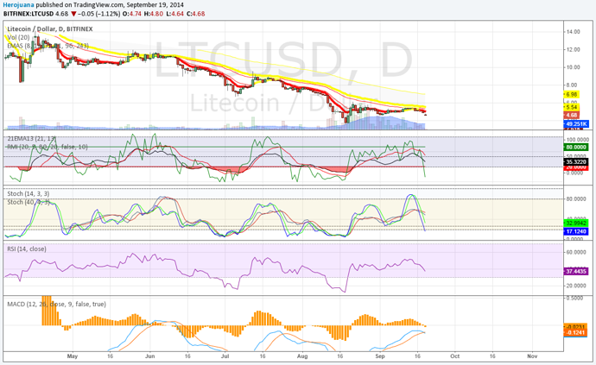The height and width of the screenshot is (365, 596).
Task: Click the 0.5000 tick on the MACD scale
Action: click(x=574, y=299)
